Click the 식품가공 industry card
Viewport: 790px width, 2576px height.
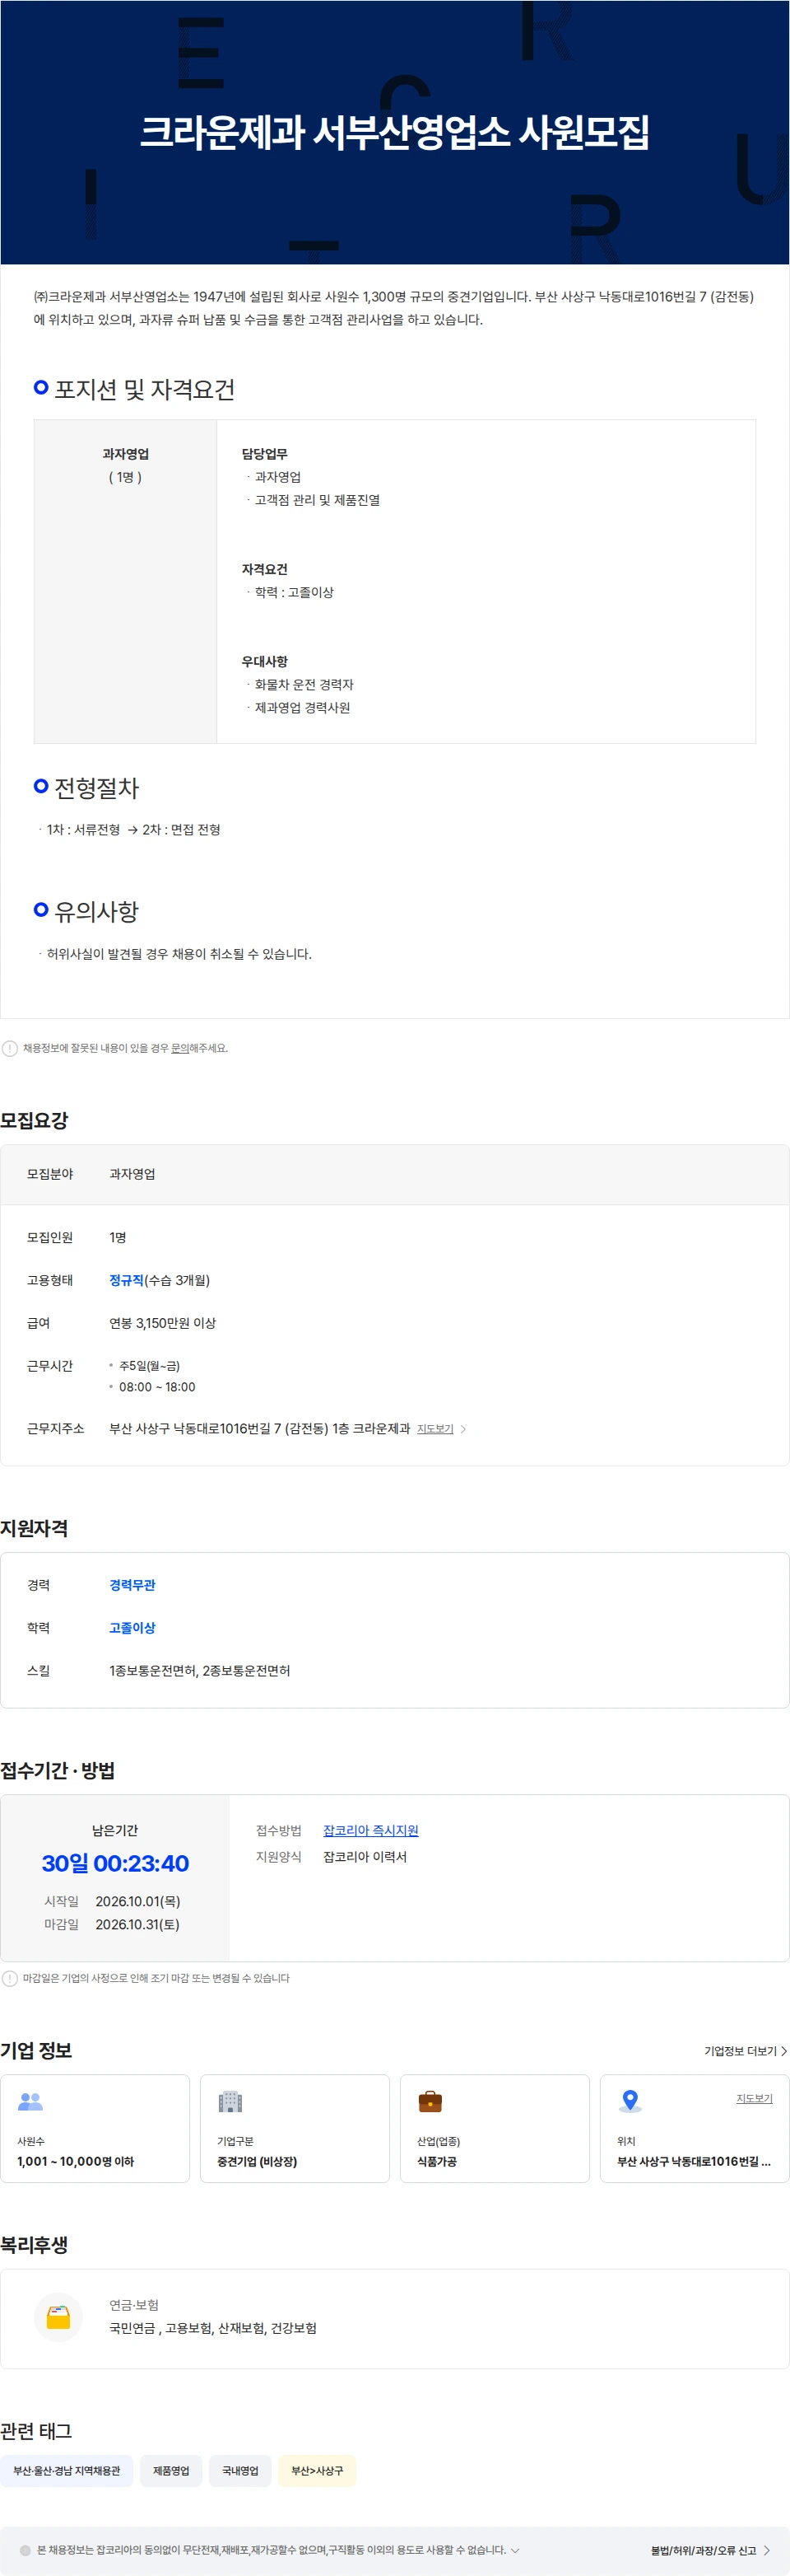[x=495, y=2128]
